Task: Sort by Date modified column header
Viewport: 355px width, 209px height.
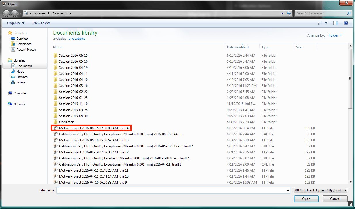Action: point(243,47)
